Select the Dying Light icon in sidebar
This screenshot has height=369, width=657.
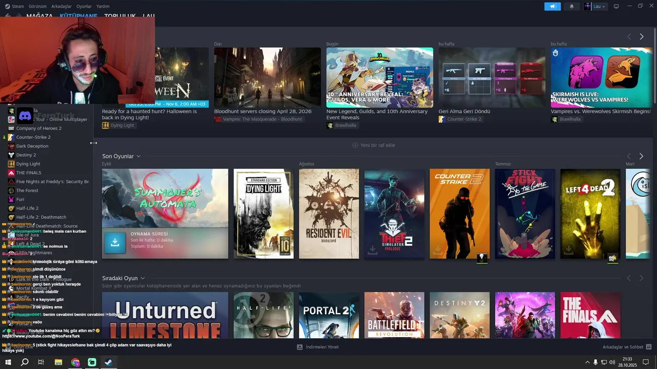(11, 164)
